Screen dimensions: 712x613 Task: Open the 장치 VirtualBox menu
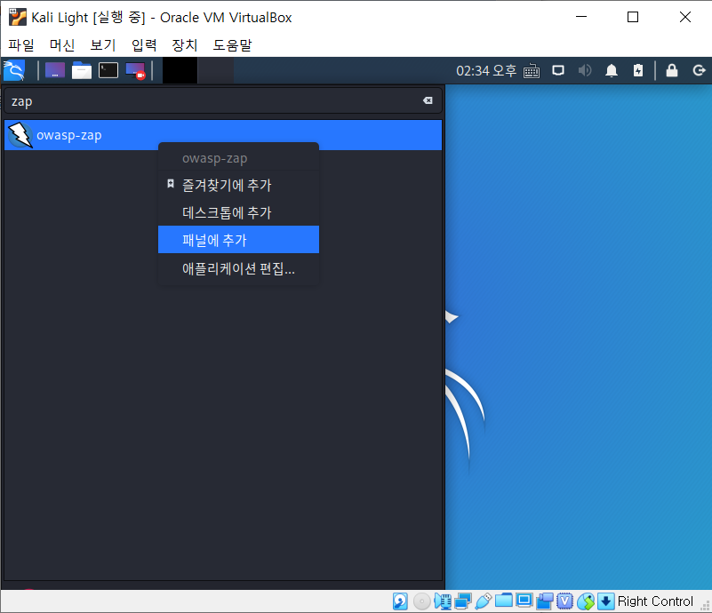click(185, 45)
